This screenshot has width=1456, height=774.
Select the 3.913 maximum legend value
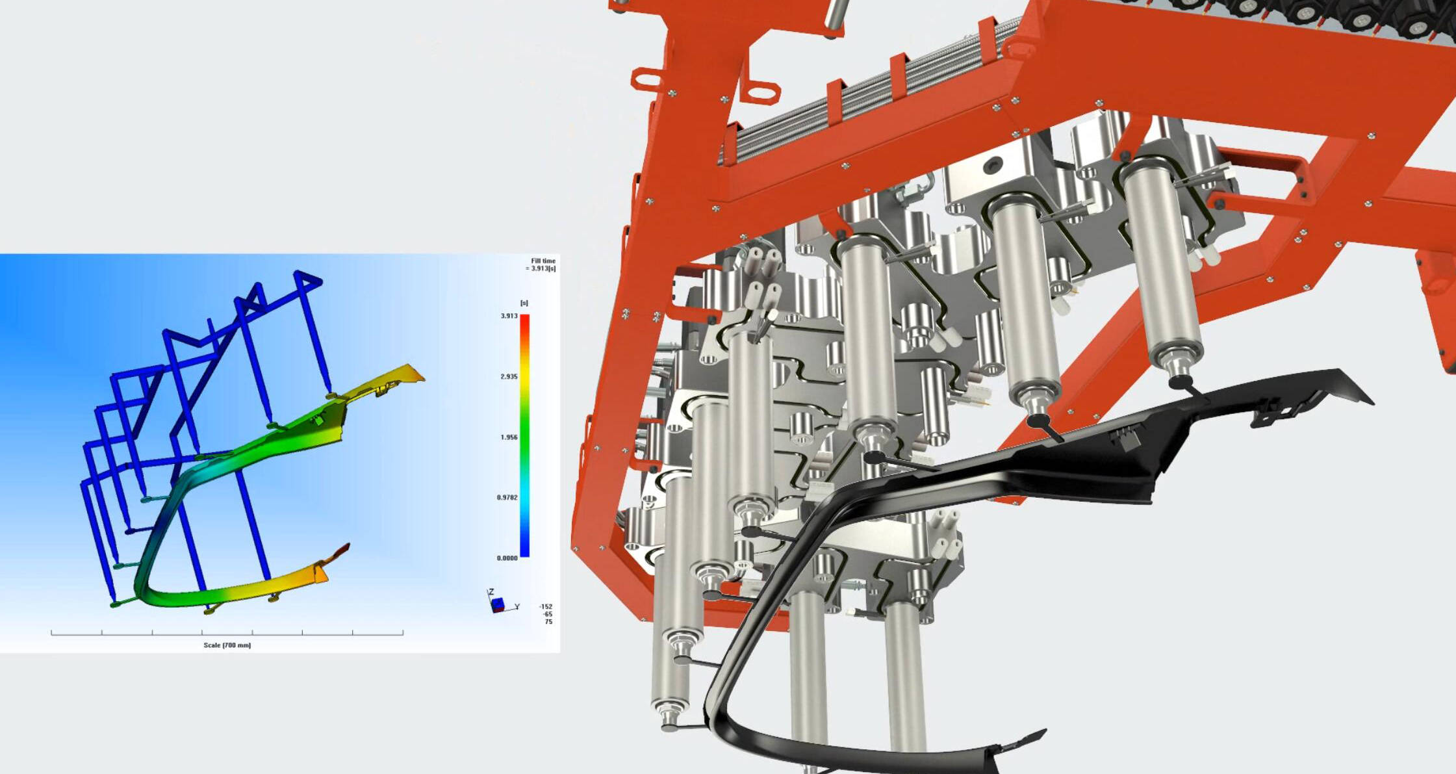[509, 316]
